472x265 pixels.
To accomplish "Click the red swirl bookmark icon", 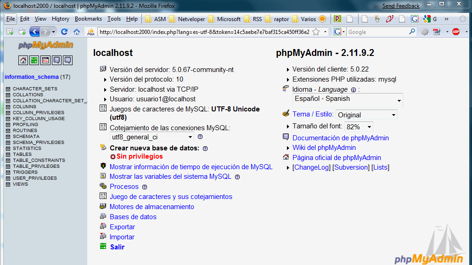I will [390, 19].
